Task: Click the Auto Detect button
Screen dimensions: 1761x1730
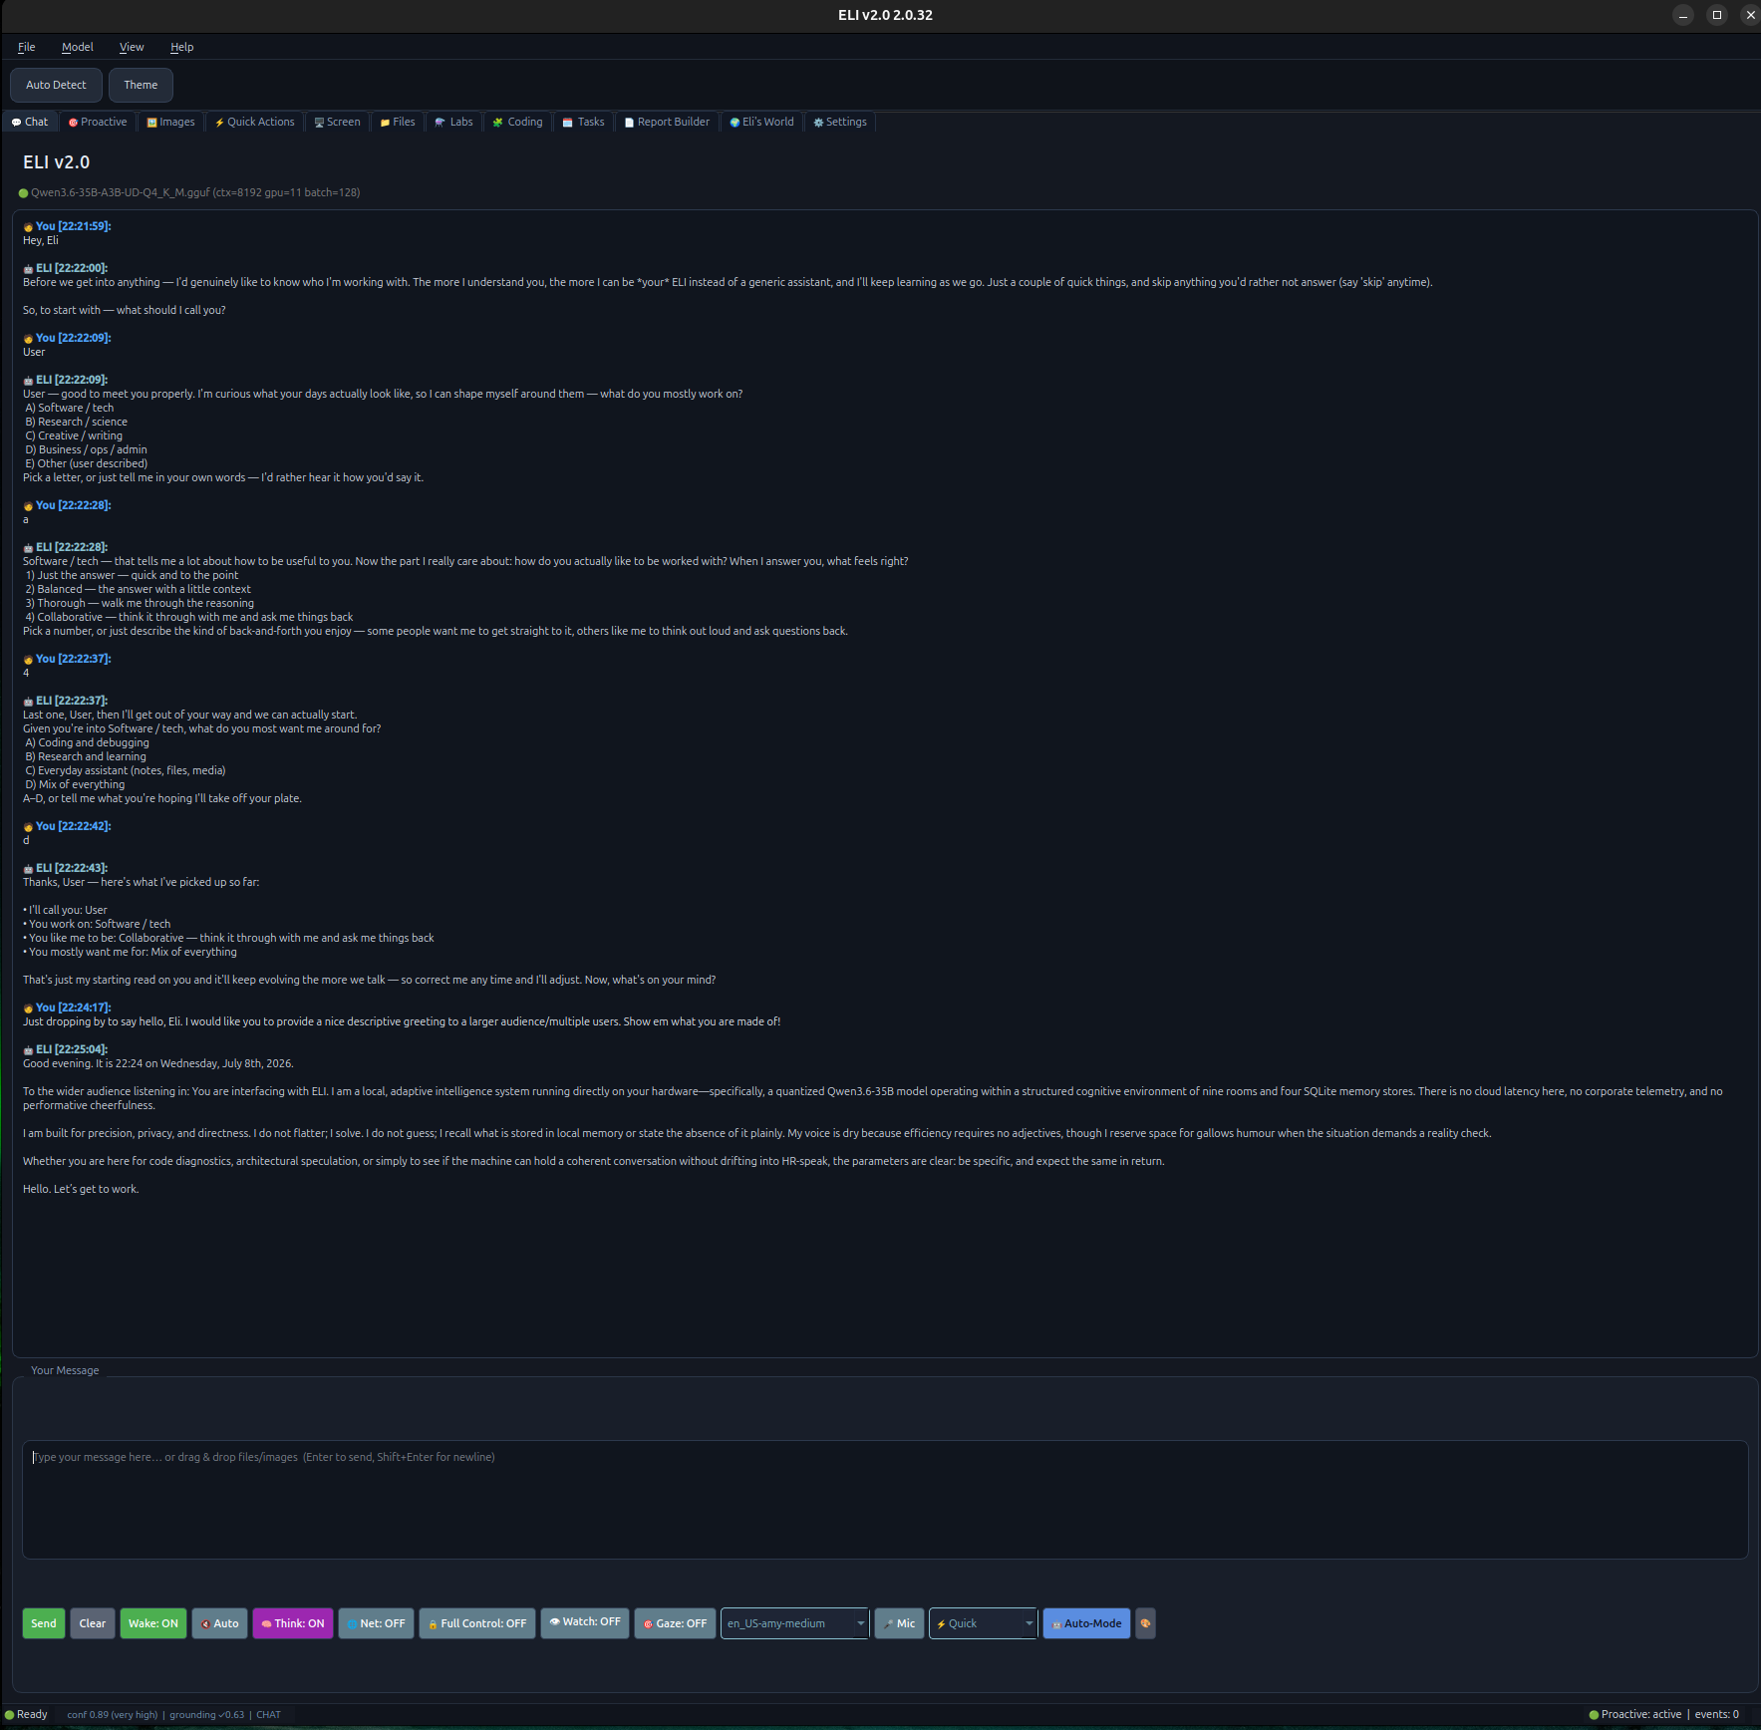Action: pos(56,85)
